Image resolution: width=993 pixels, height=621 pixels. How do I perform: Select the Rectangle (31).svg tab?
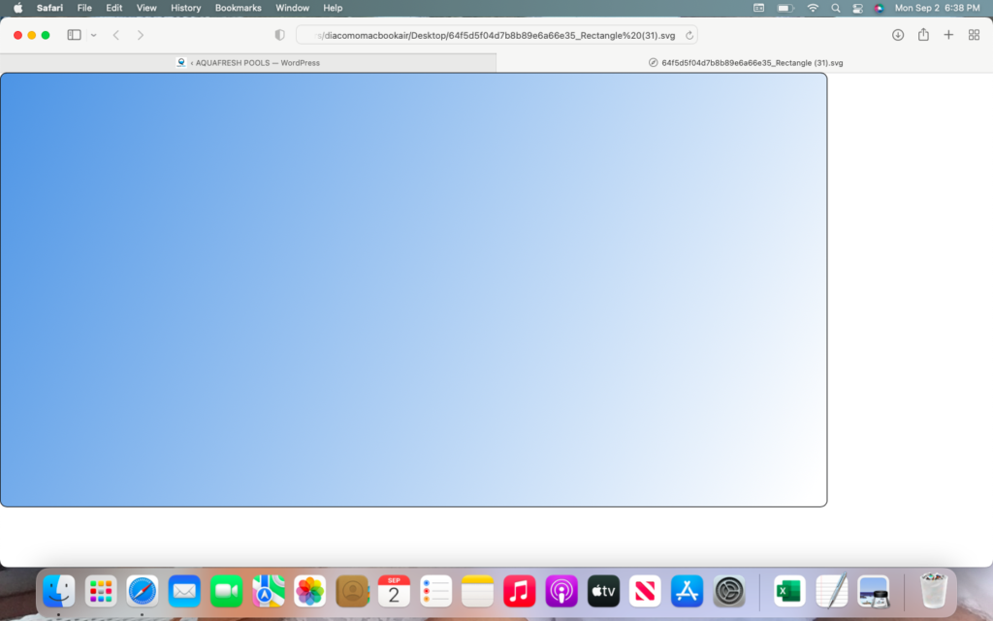coord(745,62)
